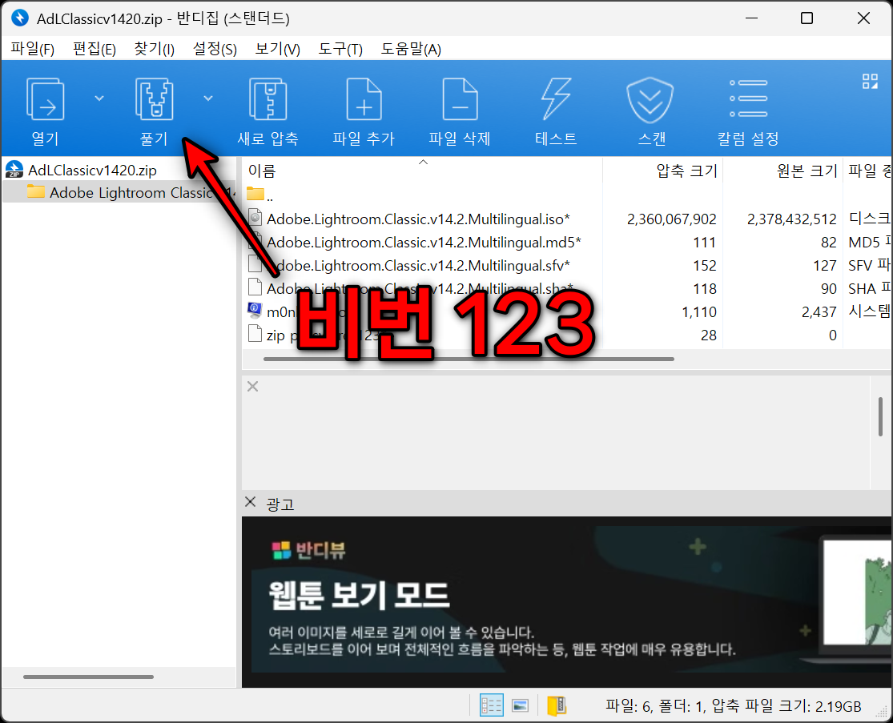893x723 pixels.
Task: Run the 테스트 lightning icon
Action: click(556, 99)
